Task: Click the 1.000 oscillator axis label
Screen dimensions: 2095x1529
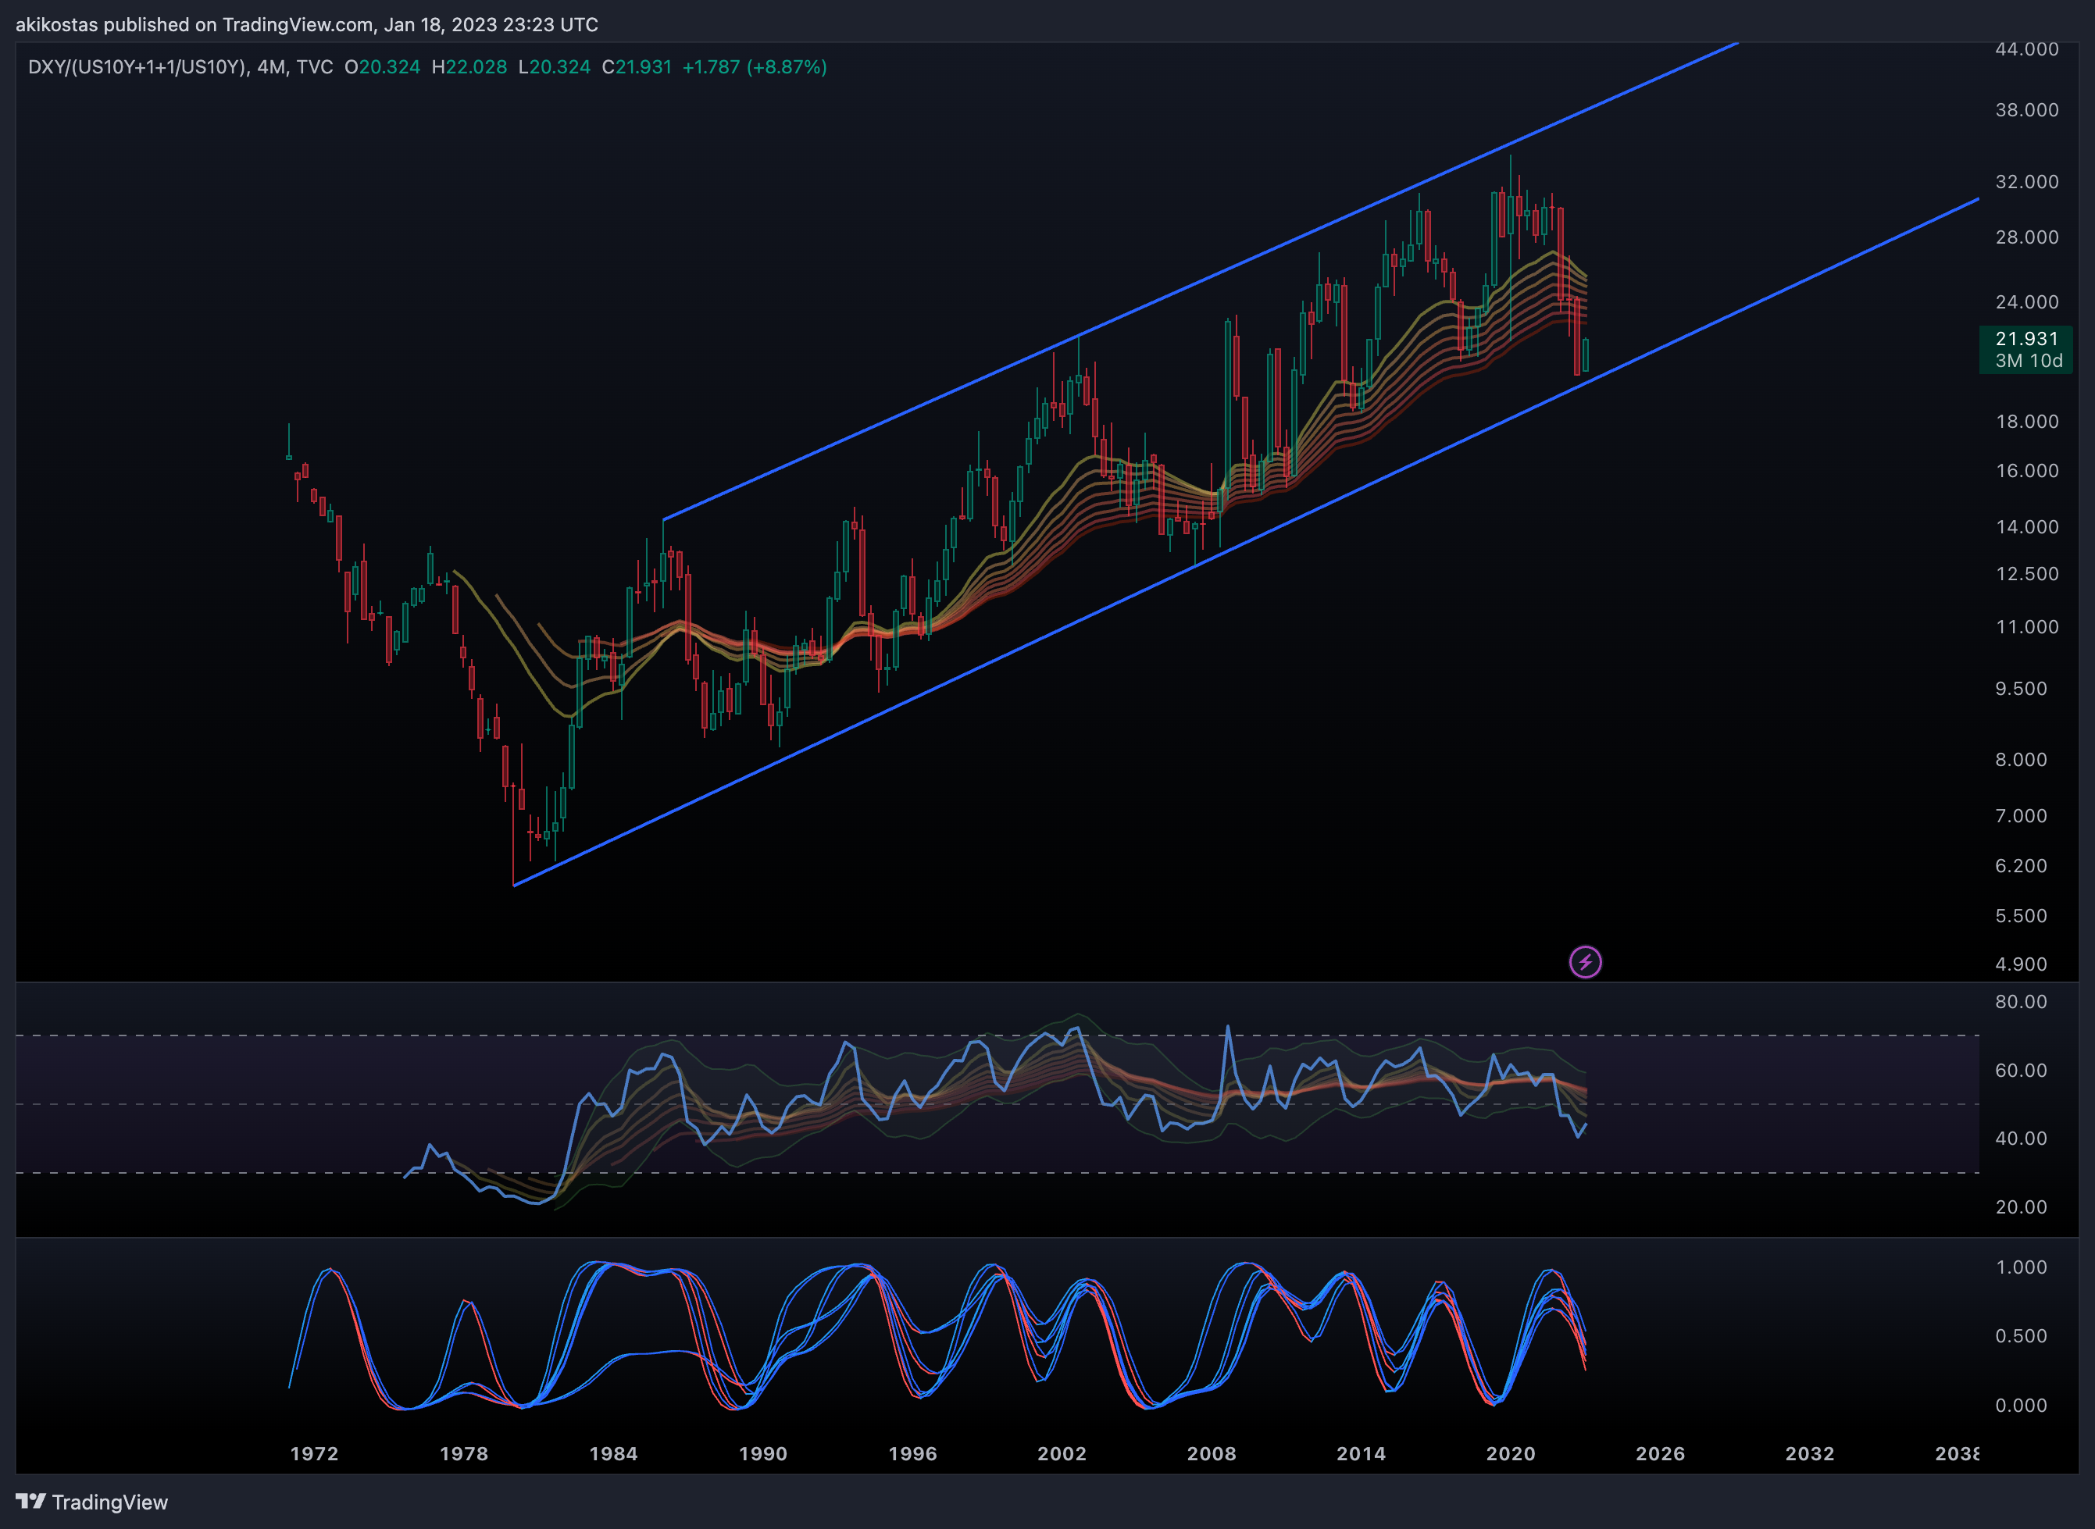Action: (2021, 1267)
